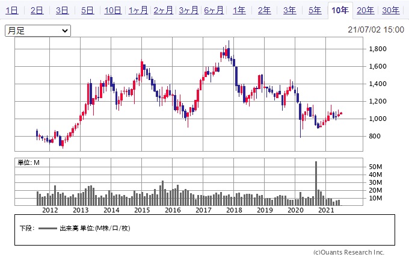Click the 2018 year axis label
The height and width of the screenshot is (257, 409).
point(234,210)
